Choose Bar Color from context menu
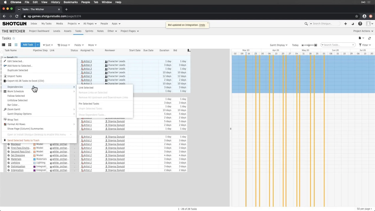 13,105
